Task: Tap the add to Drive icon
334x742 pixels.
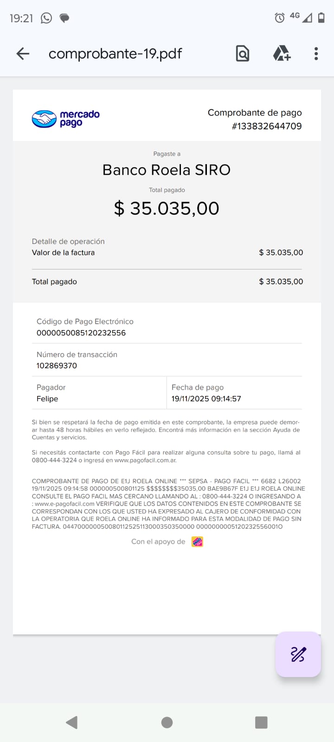Action: [282, 54]
